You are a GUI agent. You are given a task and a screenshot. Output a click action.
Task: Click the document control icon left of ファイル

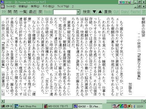click(x=2, y=6)
